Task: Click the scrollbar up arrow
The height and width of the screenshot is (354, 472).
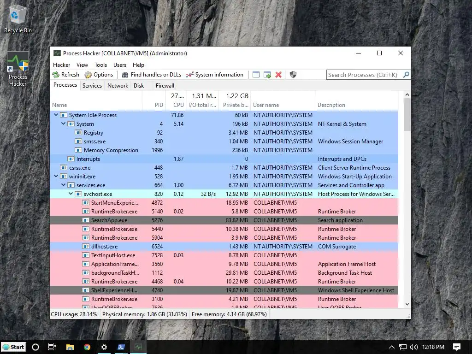Action: tap(407, 94)
